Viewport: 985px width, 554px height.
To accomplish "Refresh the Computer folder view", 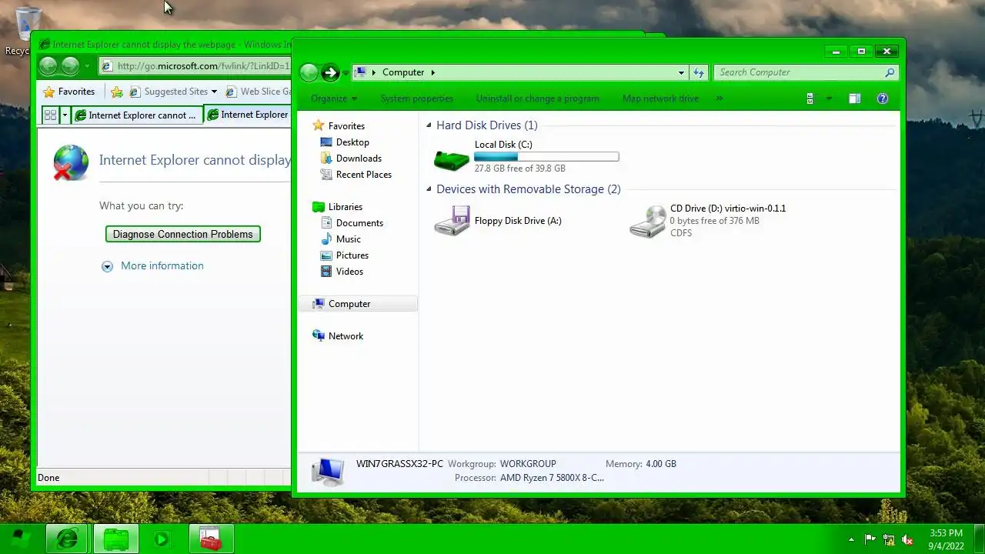I will 699,72.
